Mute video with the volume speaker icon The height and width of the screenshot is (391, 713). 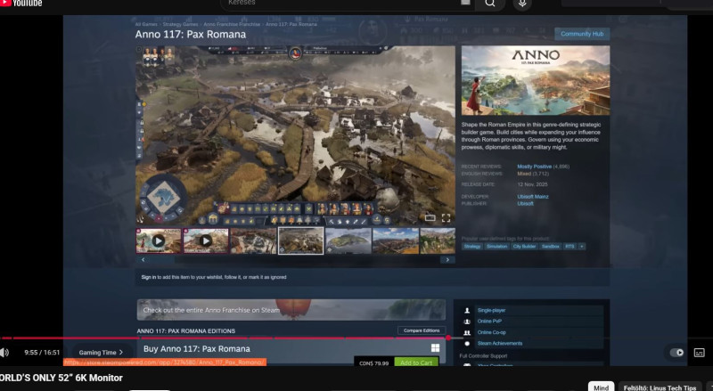click(x=4, y=353)
